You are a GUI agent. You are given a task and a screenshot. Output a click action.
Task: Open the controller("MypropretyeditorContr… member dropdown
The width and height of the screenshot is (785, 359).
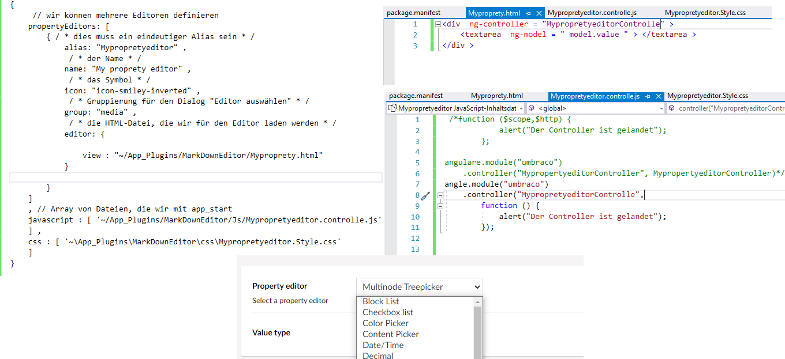click(x=726, y=108)
